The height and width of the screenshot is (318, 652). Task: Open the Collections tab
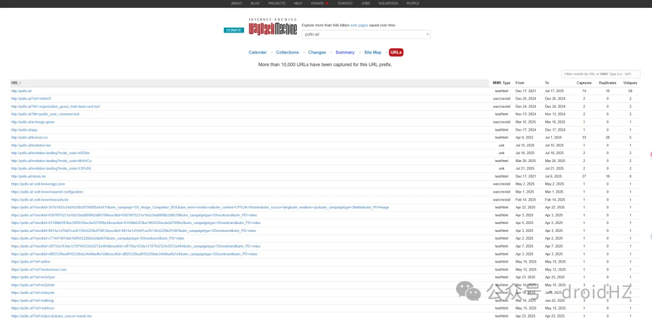(x=287, y=52)
